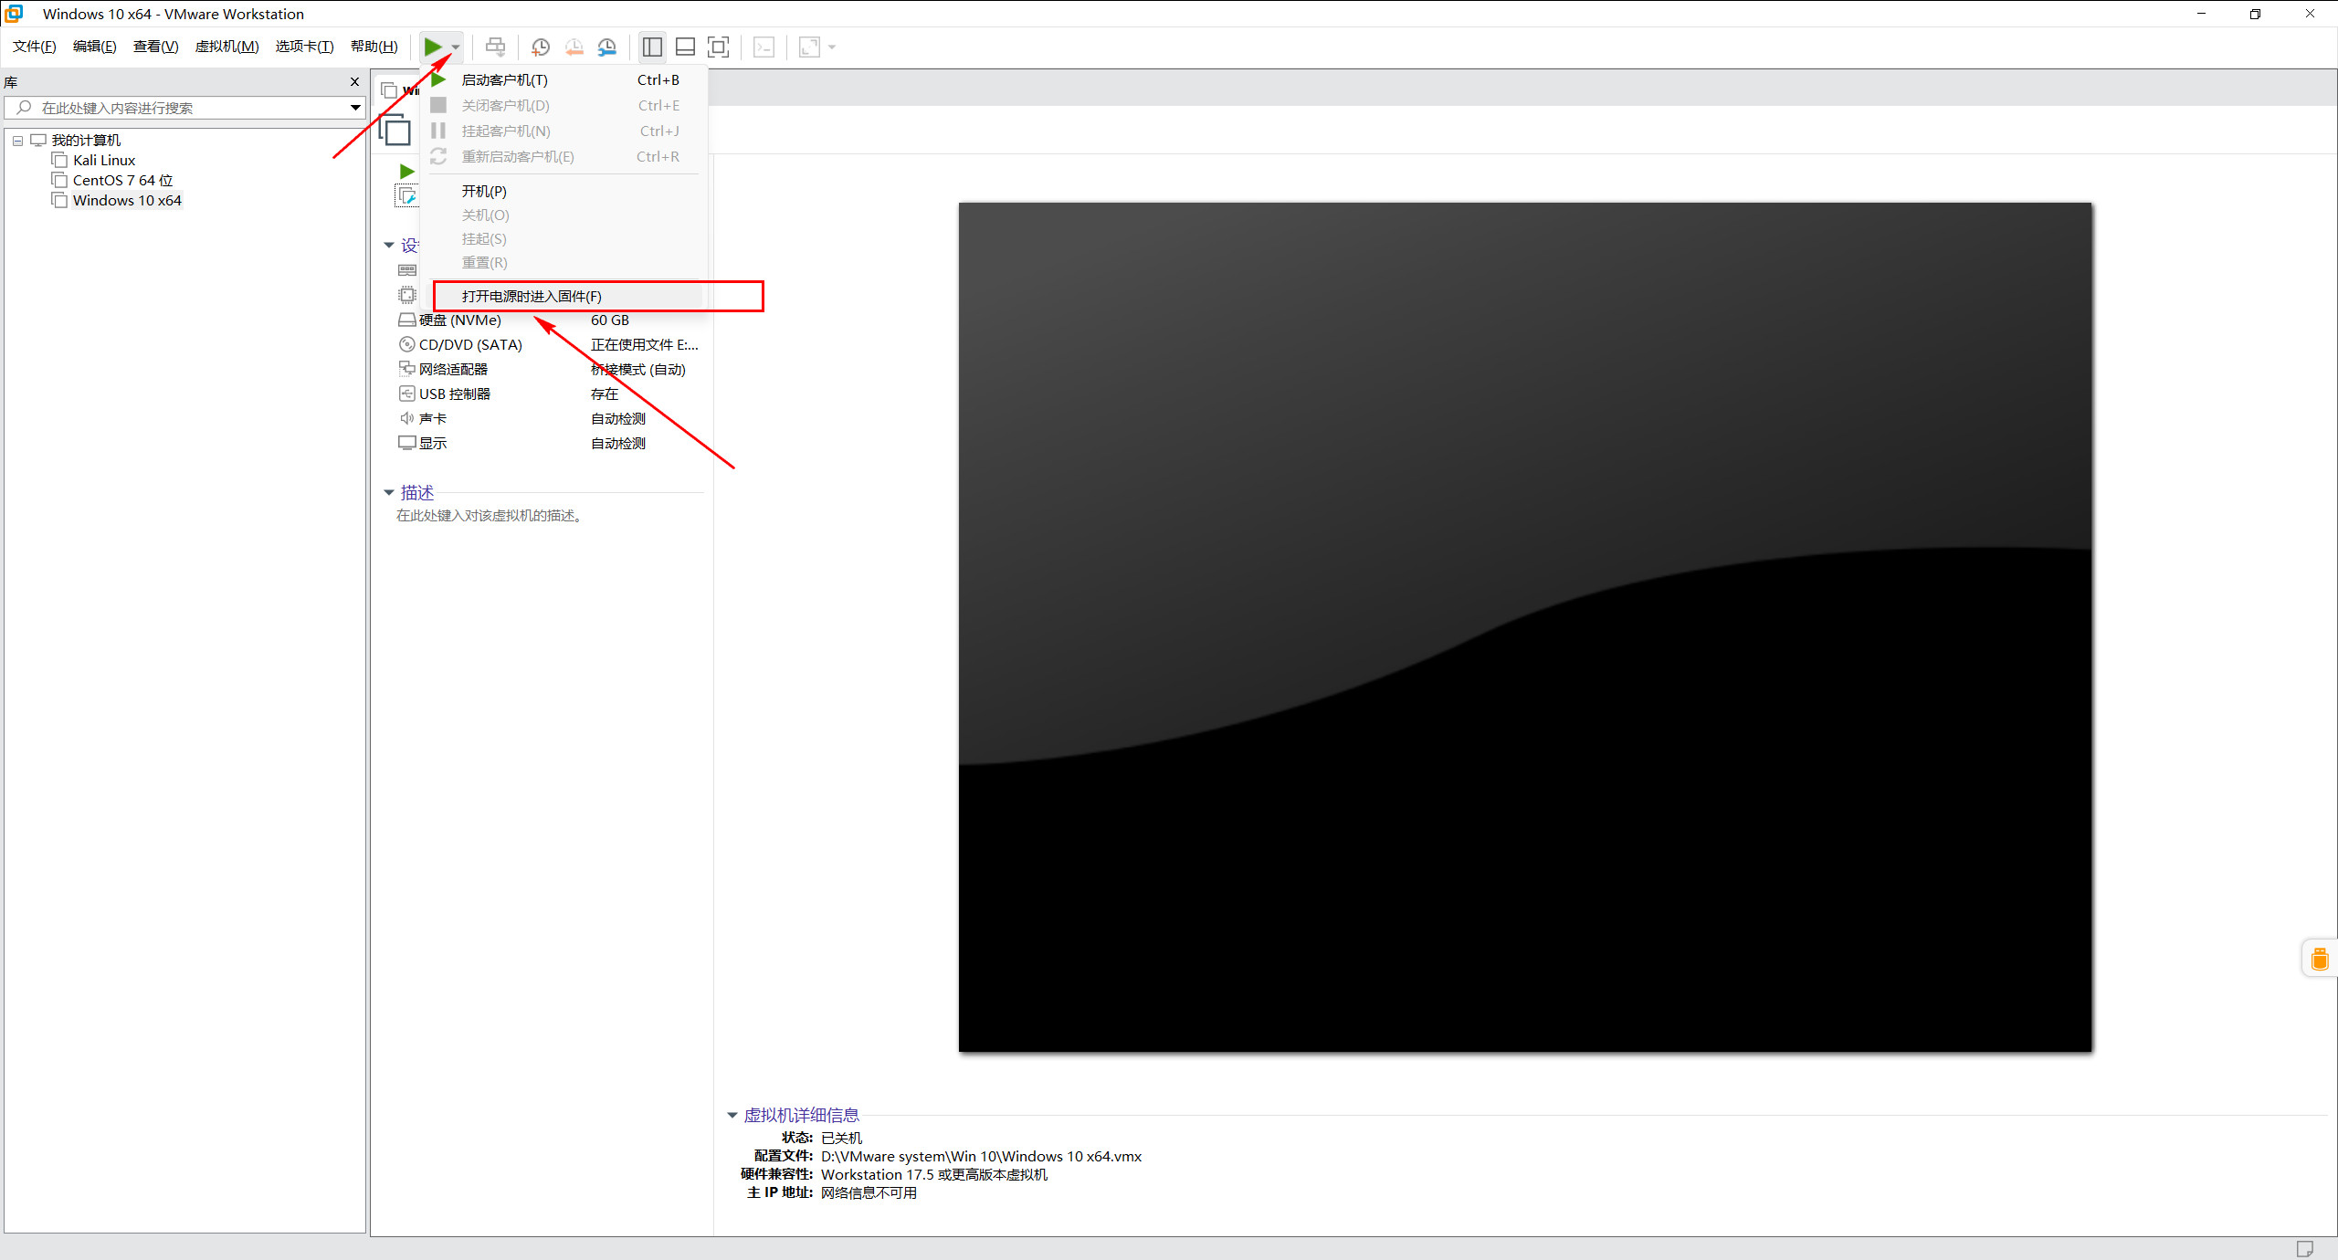The height and width of the screenshot is (1260, 2338).
Task: Open the 虚拟机(M) menu
Action: click(x=226, y=47)
